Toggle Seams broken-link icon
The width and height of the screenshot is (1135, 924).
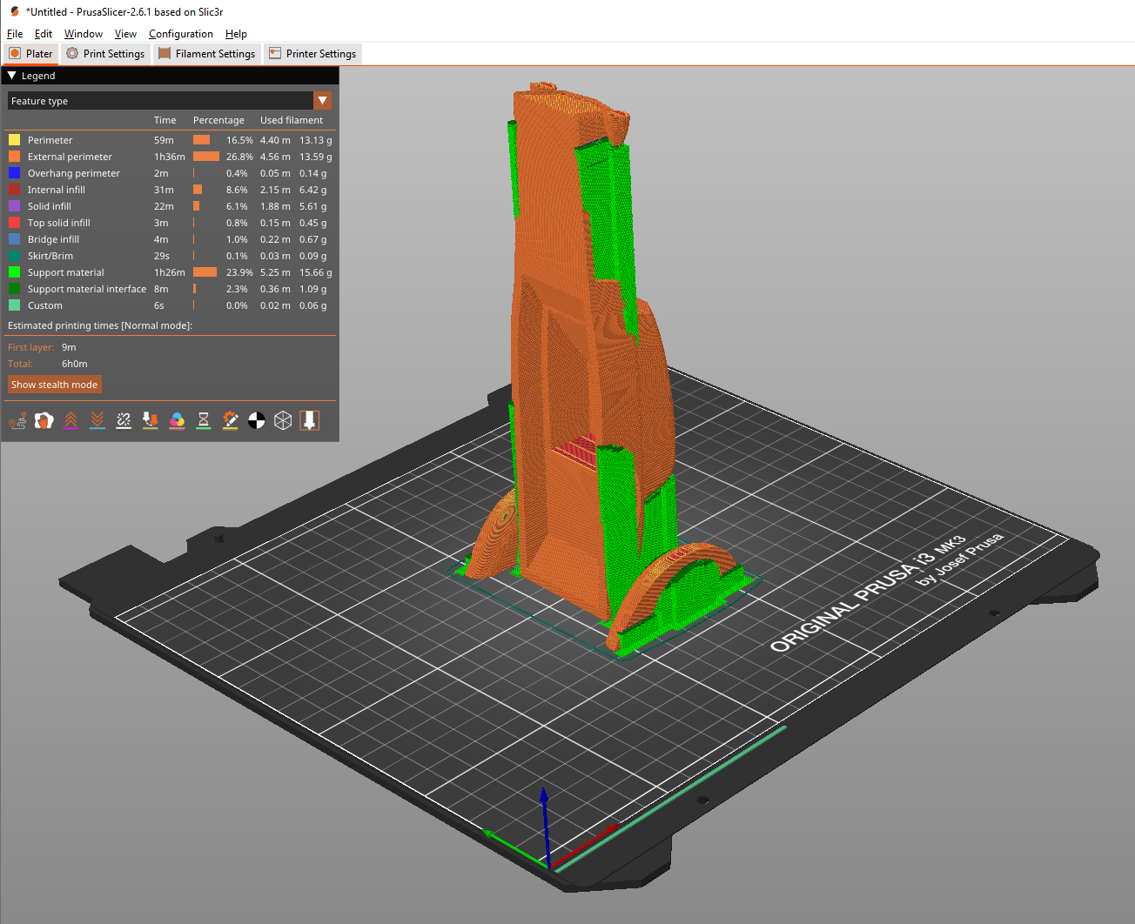pos(124,421)
